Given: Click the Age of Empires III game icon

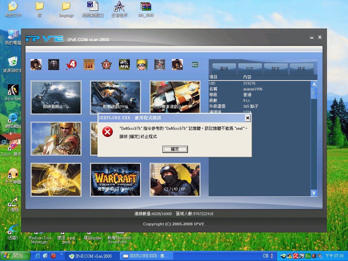Looking at the screenshot, I should pyautogui.click(x=89, y=65).
